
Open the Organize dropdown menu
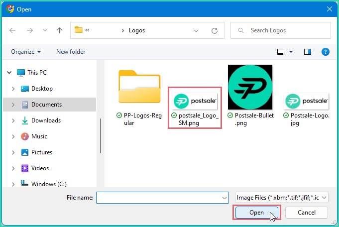[x=26, y=52]
